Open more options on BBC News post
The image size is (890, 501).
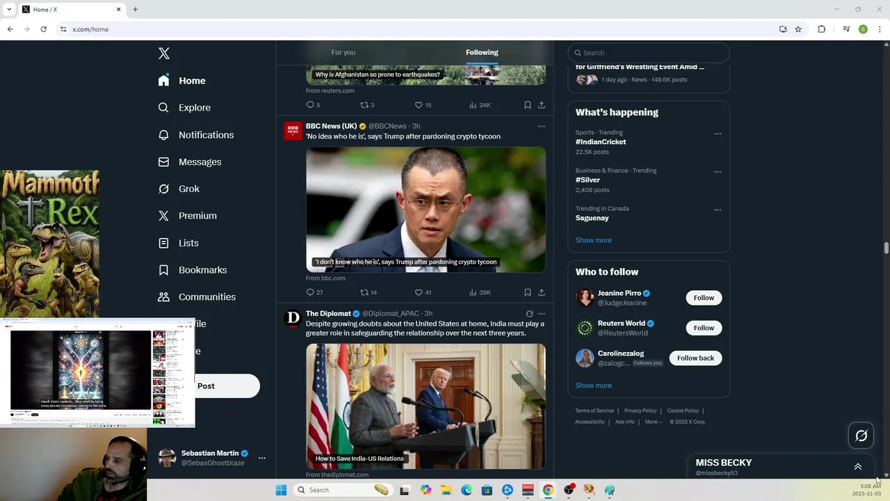(542, 127)
